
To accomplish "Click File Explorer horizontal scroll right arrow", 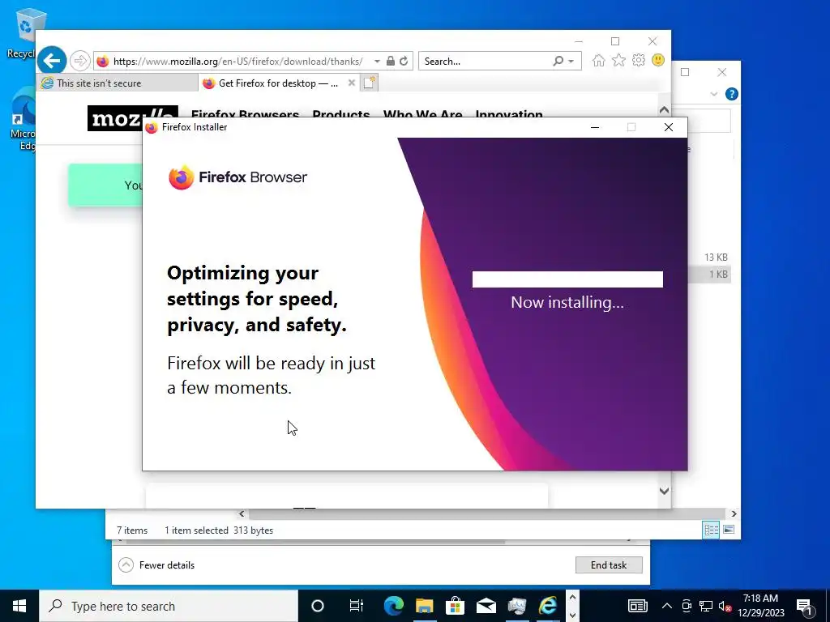I will pos(734,513).
